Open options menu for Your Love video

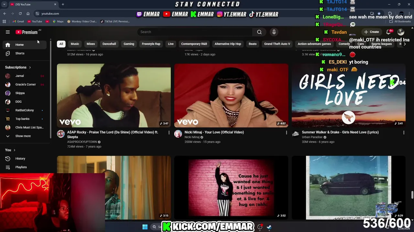coord(286,132)
